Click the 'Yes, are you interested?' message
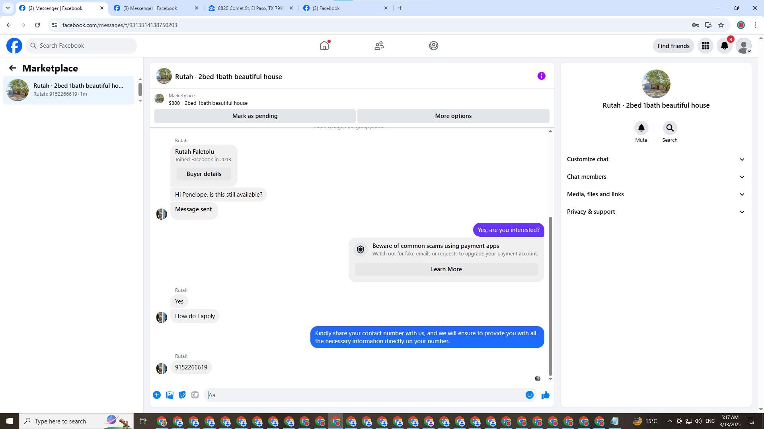Image resolution: width=764 pixels, height=429 pixels. point(509,230)
